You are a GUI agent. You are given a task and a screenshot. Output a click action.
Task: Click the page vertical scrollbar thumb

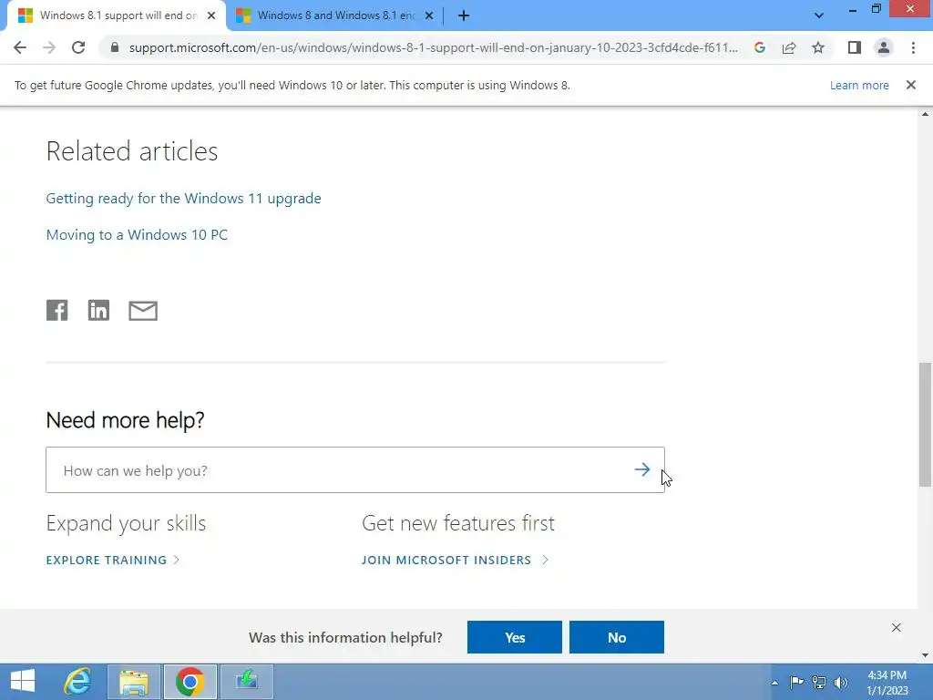pyautogui.click(x=926, y=424)
